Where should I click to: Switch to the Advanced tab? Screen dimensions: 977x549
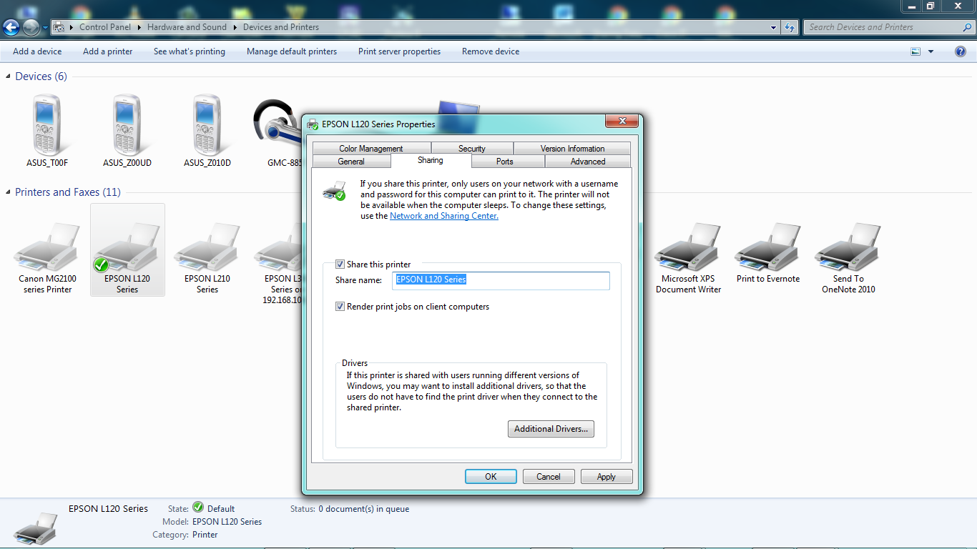pyautogui.click(x=588, y=162)
